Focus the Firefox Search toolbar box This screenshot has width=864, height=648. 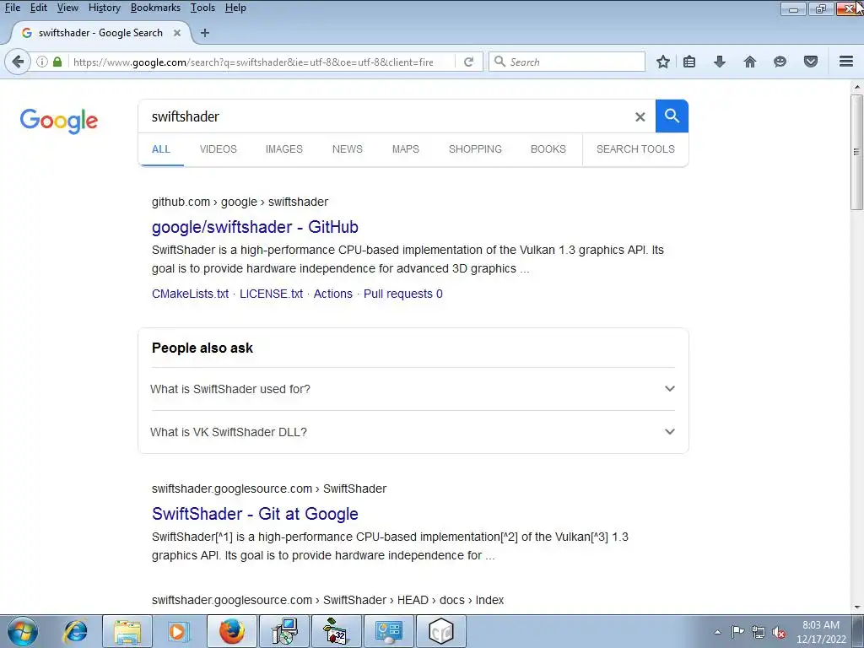pyautogui.click(x=567, y=62)
